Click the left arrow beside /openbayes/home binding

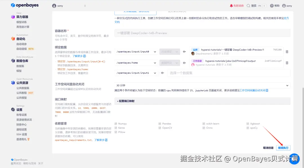coord(184,63)
